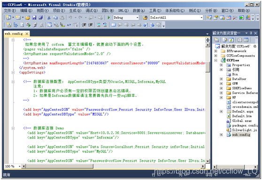Open the 编辑 menu
The image size is (262, 180).
coord(26,11)
